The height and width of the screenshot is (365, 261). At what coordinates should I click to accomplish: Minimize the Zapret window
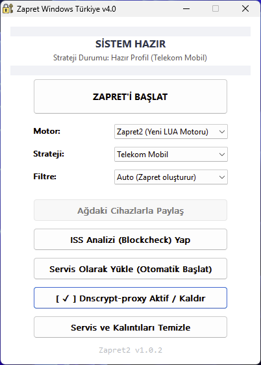(x=186, y=9)
